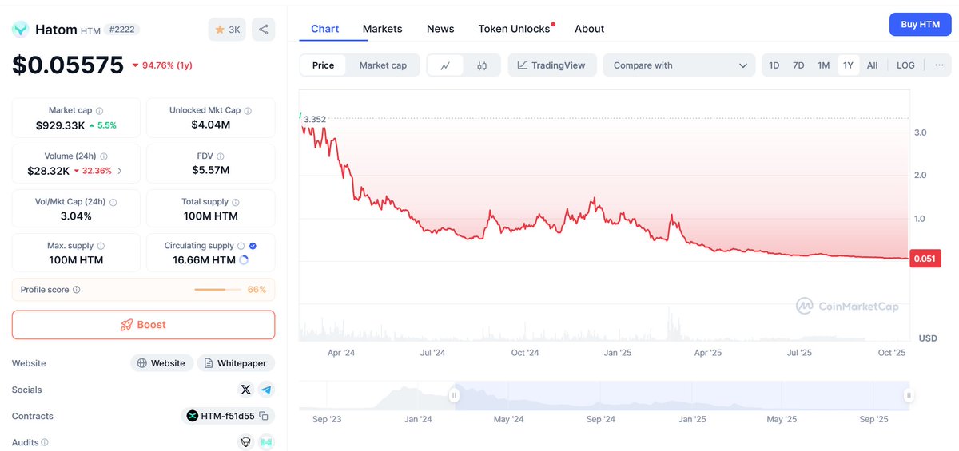Click the Buy HTM button

click(920, 24)
